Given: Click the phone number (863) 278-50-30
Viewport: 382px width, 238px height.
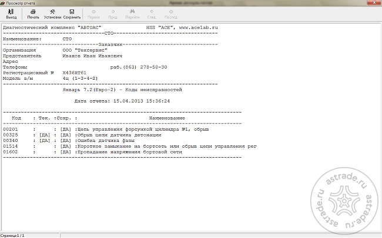Looking at the screenshot, I should (145, 67).
